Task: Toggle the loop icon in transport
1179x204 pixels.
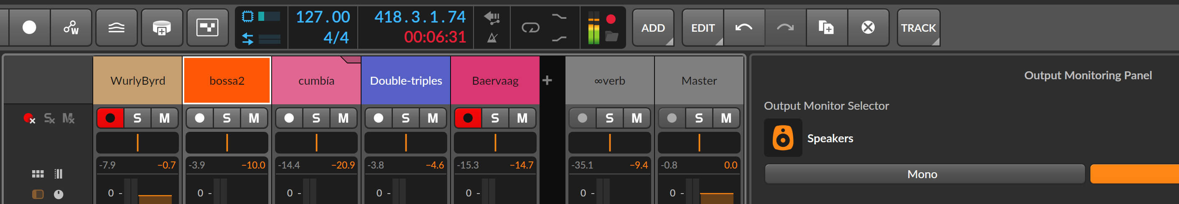Action: (x=530, y=28)
